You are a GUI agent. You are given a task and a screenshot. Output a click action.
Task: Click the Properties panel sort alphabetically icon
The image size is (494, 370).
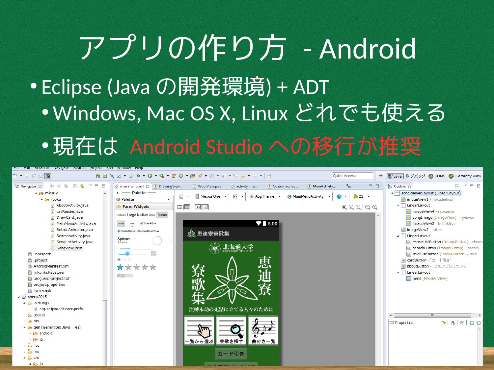coord(453,323)
